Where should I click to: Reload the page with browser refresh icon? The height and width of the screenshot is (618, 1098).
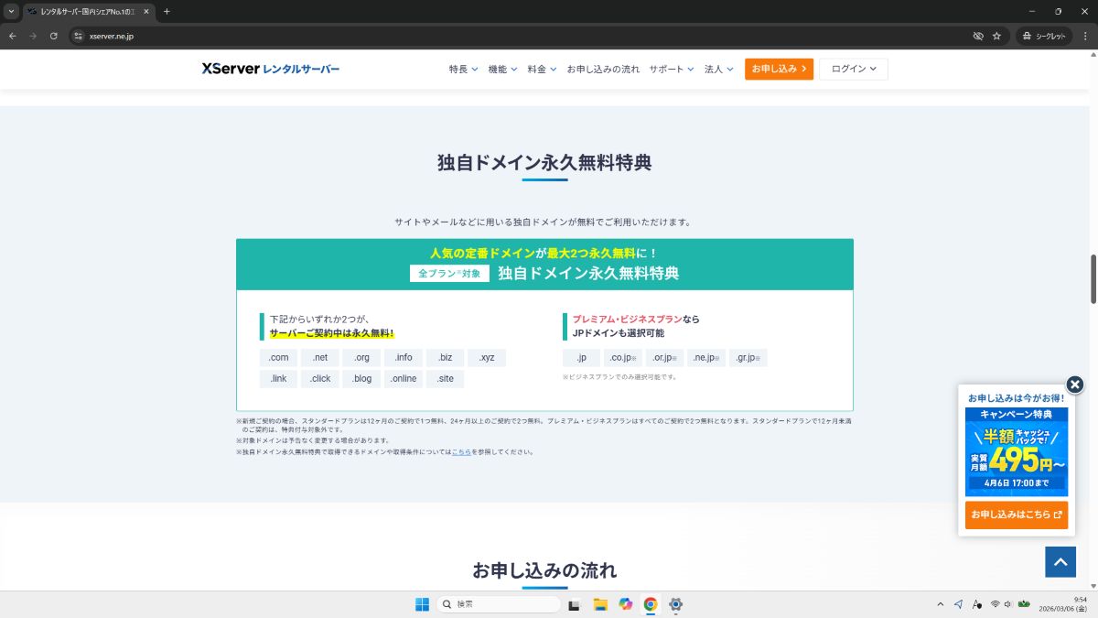[x=54, y=36]
